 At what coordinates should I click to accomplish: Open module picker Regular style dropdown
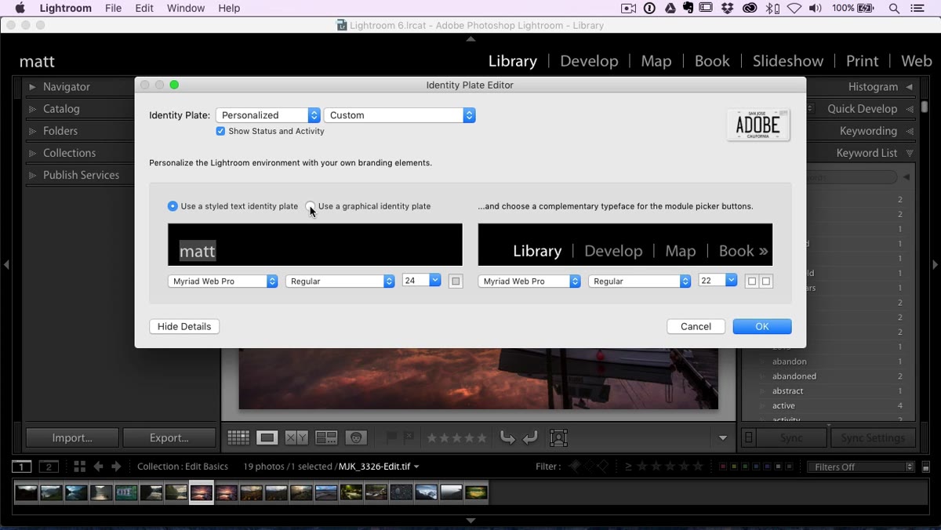pos(640,281)
